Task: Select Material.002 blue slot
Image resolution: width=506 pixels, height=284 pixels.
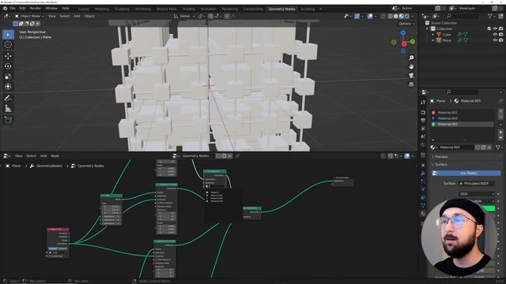Action: (463, 118)
